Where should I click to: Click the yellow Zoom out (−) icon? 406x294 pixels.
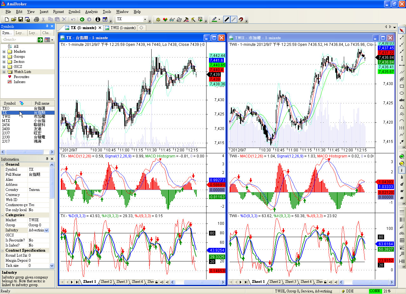coord(402,163)
